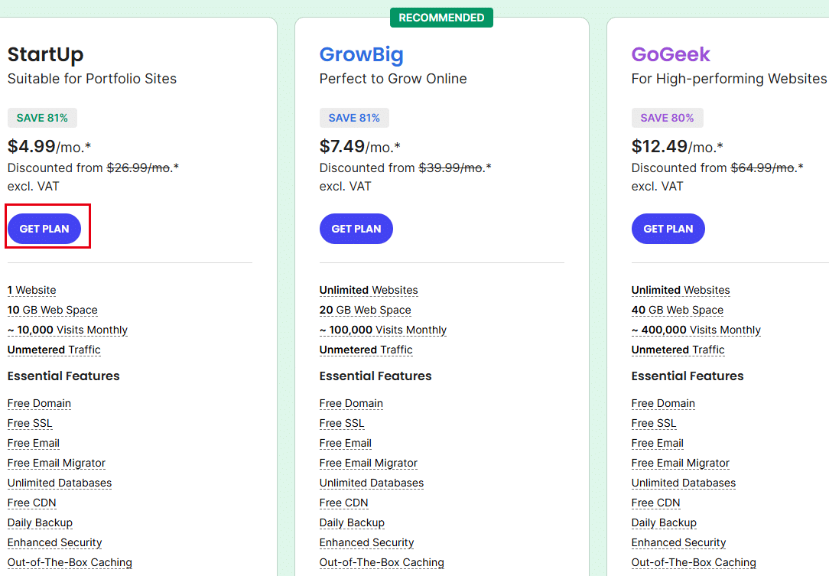Open GrowBig 'Free CDN' link

pos(343,503)
